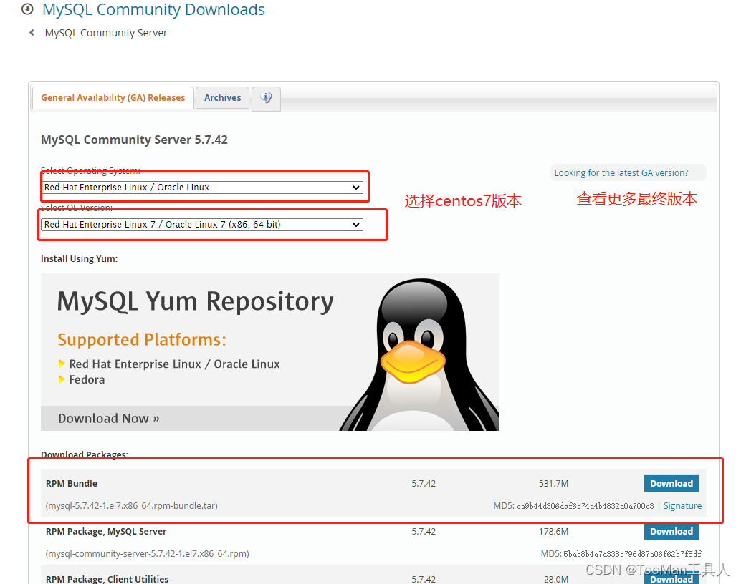
Task: Open the MySQL Community Downloads heading link
Action: pyautogui.click(x=153, y=9)
